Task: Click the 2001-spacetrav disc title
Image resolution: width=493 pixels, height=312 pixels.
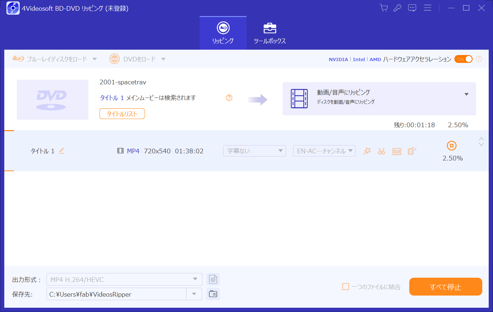Action: pos(123,82)
